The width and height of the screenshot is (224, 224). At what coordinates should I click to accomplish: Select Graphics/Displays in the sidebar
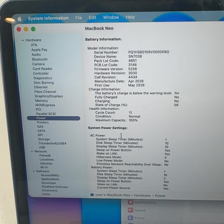49,96
